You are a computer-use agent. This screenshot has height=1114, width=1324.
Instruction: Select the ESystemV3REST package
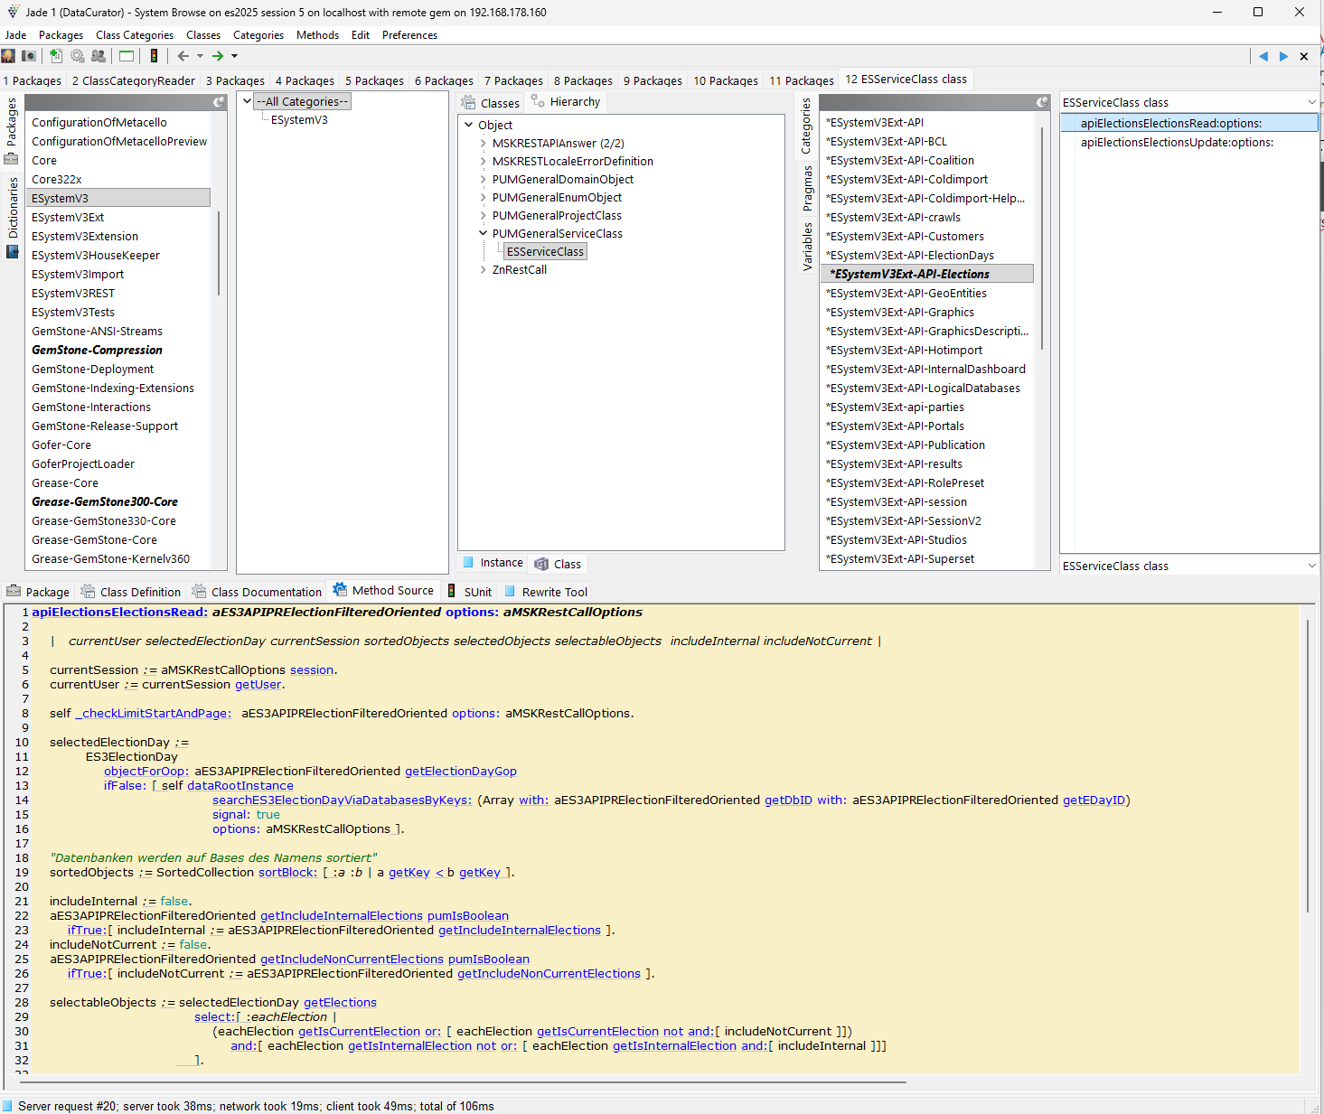click(x=73, y=293)
